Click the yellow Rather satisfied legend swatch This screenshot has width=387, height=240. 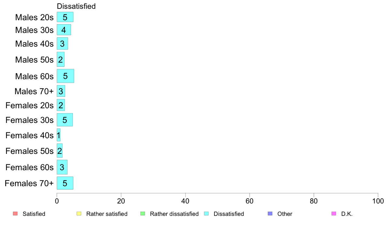(x=79, y=214)
